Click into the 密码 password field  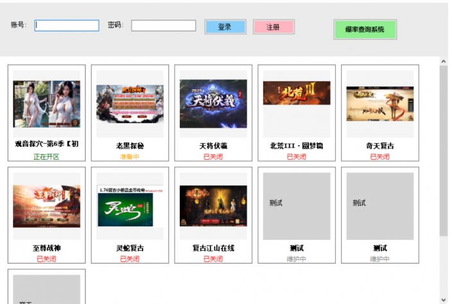164,26
